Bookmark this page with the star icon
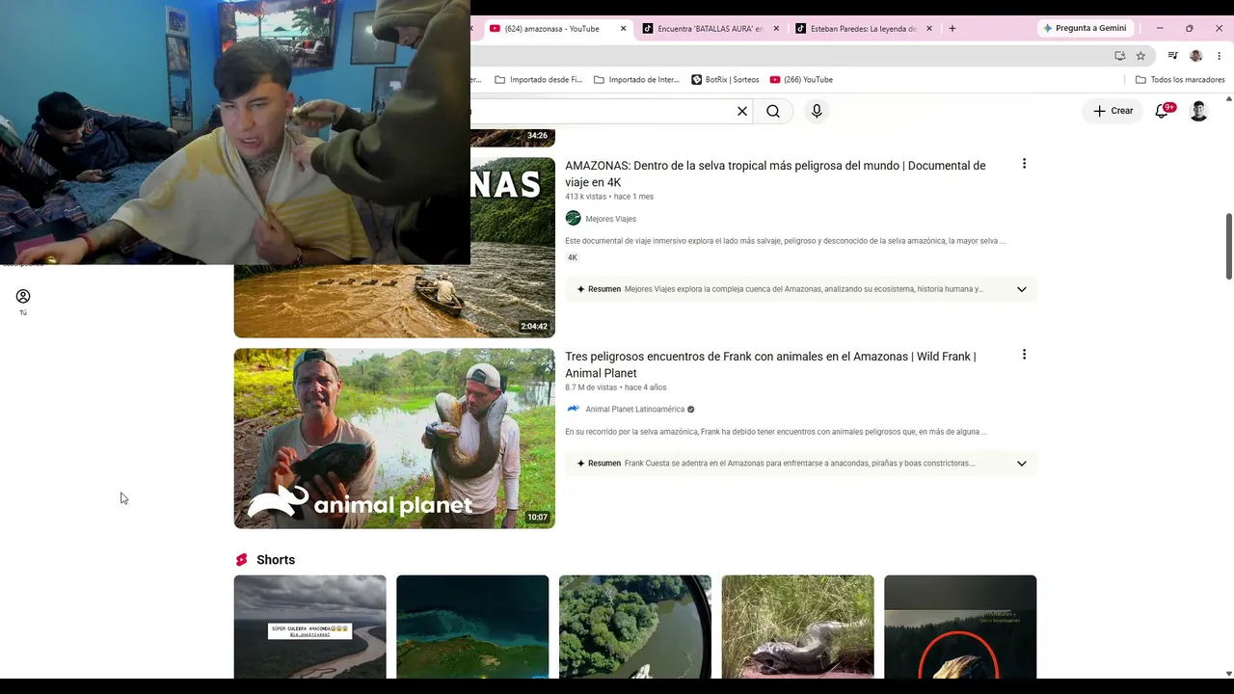1234x694 pixels. click(x=1140, y=56)
